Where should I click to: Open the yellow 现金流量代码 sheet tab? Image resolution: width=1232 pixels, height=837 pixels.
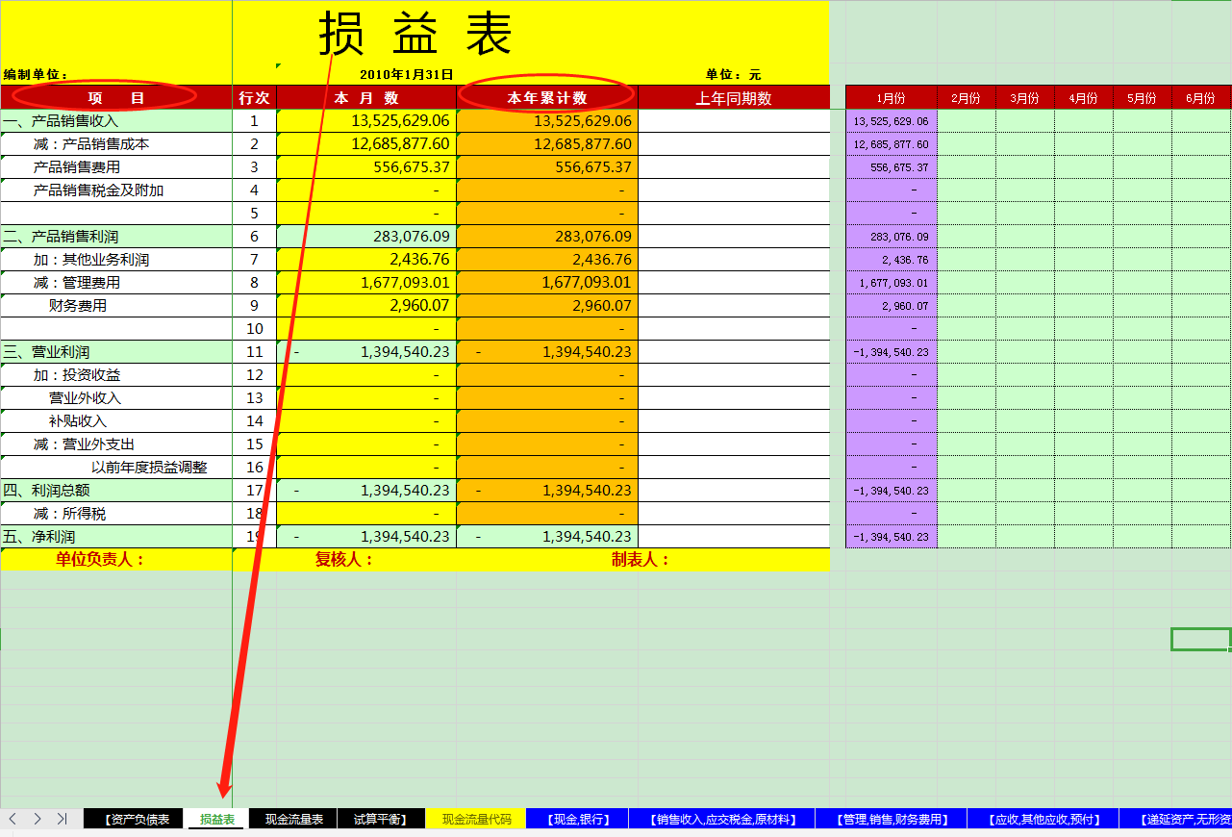tap(475, 819)
